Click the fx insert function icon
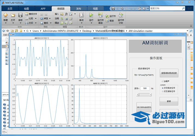 pos(66,14)
